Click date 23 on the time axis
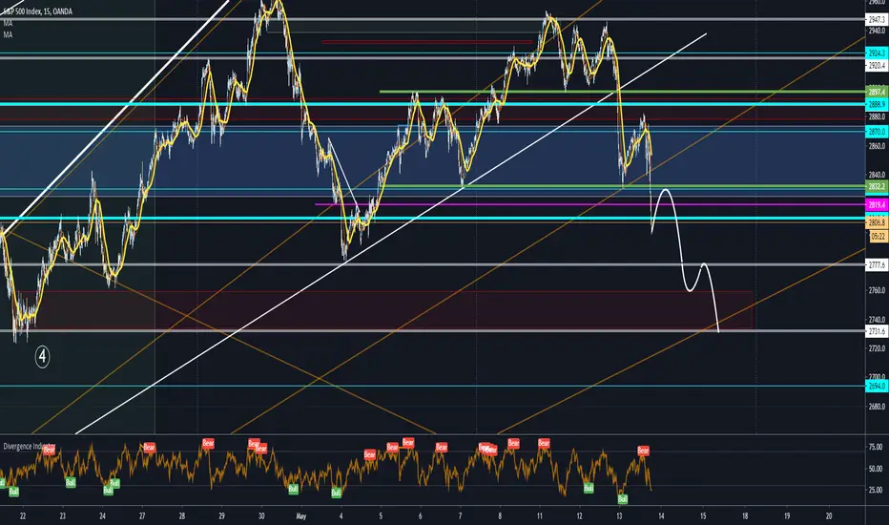The image size is (889, 525). tap(62, 515)
